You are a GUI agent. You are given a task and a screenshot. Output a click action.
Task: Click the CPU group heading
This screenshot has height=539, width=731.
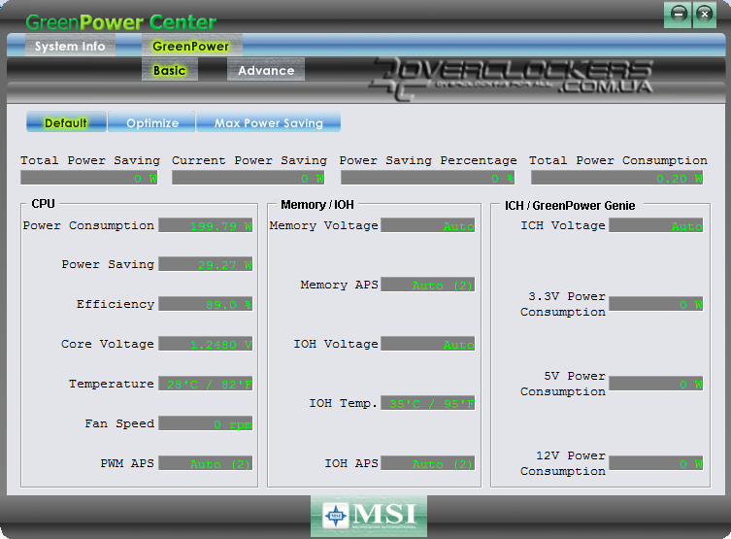[x=43, y=204]
